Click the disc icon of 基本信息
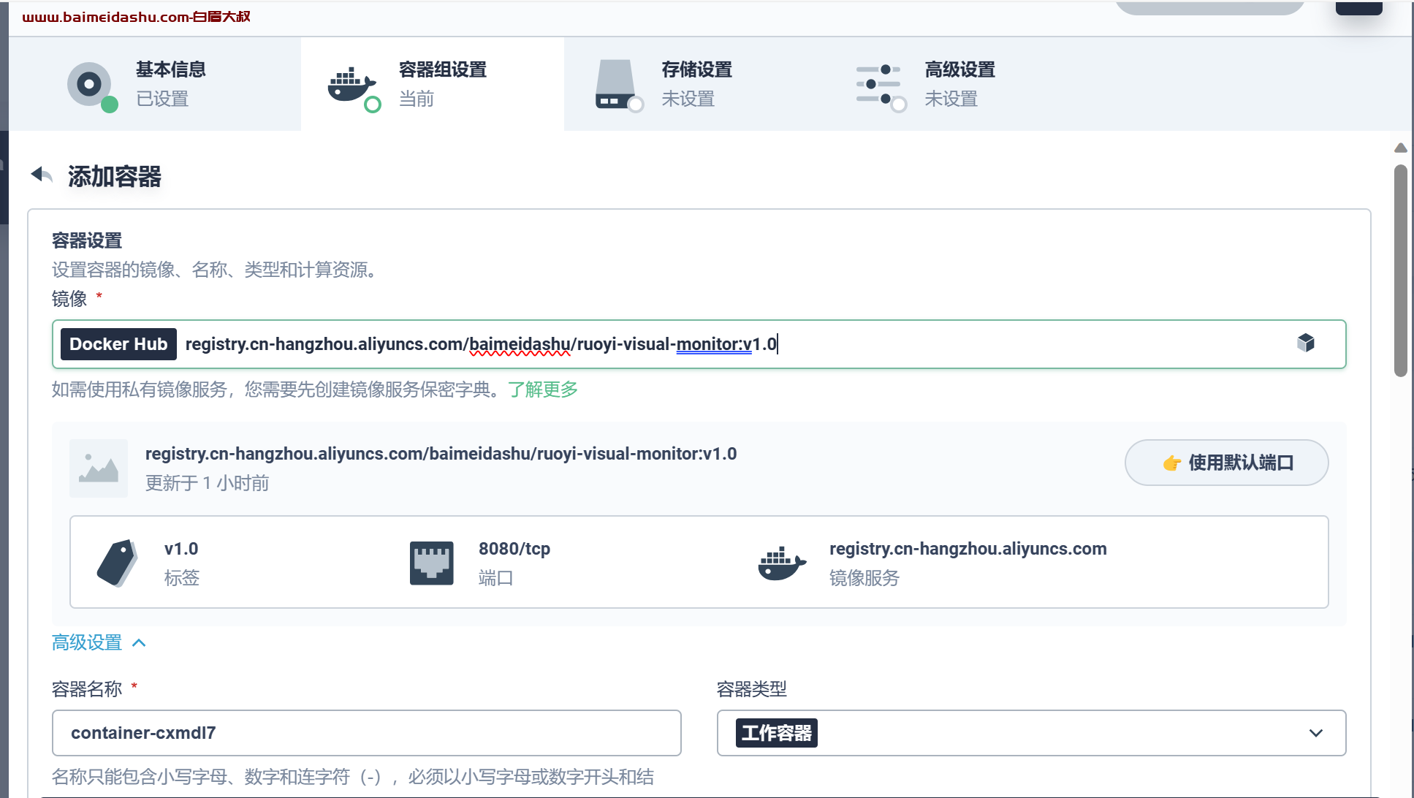Image resolution: width=1414 pixels, height=798 pixels. [90, 85]
